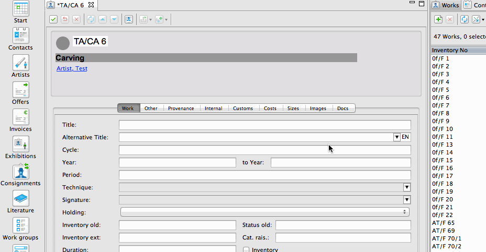Click the Title input field
Screen dimensions: 486x252
coord(265,125)
